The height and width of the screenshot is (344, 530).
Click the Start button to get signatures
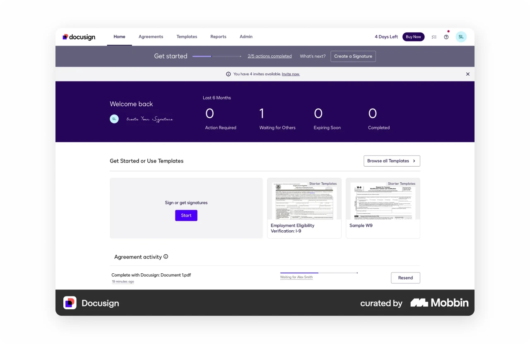click(186, 215)
